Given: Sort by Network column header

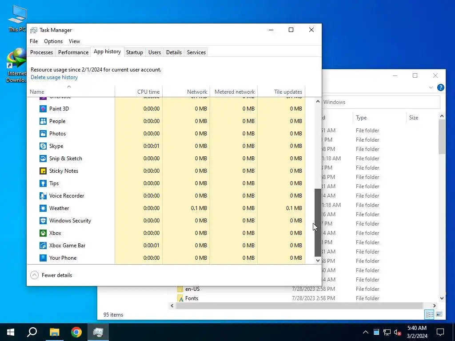Looking at the screenshot, I should pyautogui.click(x=186, y=91).
